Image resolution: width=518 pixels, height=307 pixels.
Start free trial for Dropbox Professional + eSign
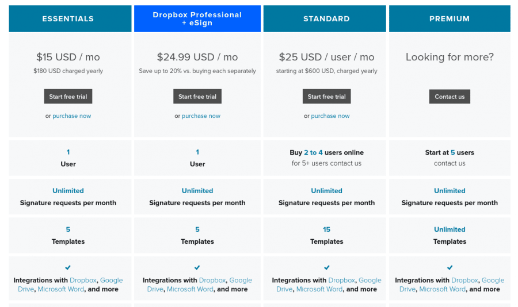click(x=197, y=97)
